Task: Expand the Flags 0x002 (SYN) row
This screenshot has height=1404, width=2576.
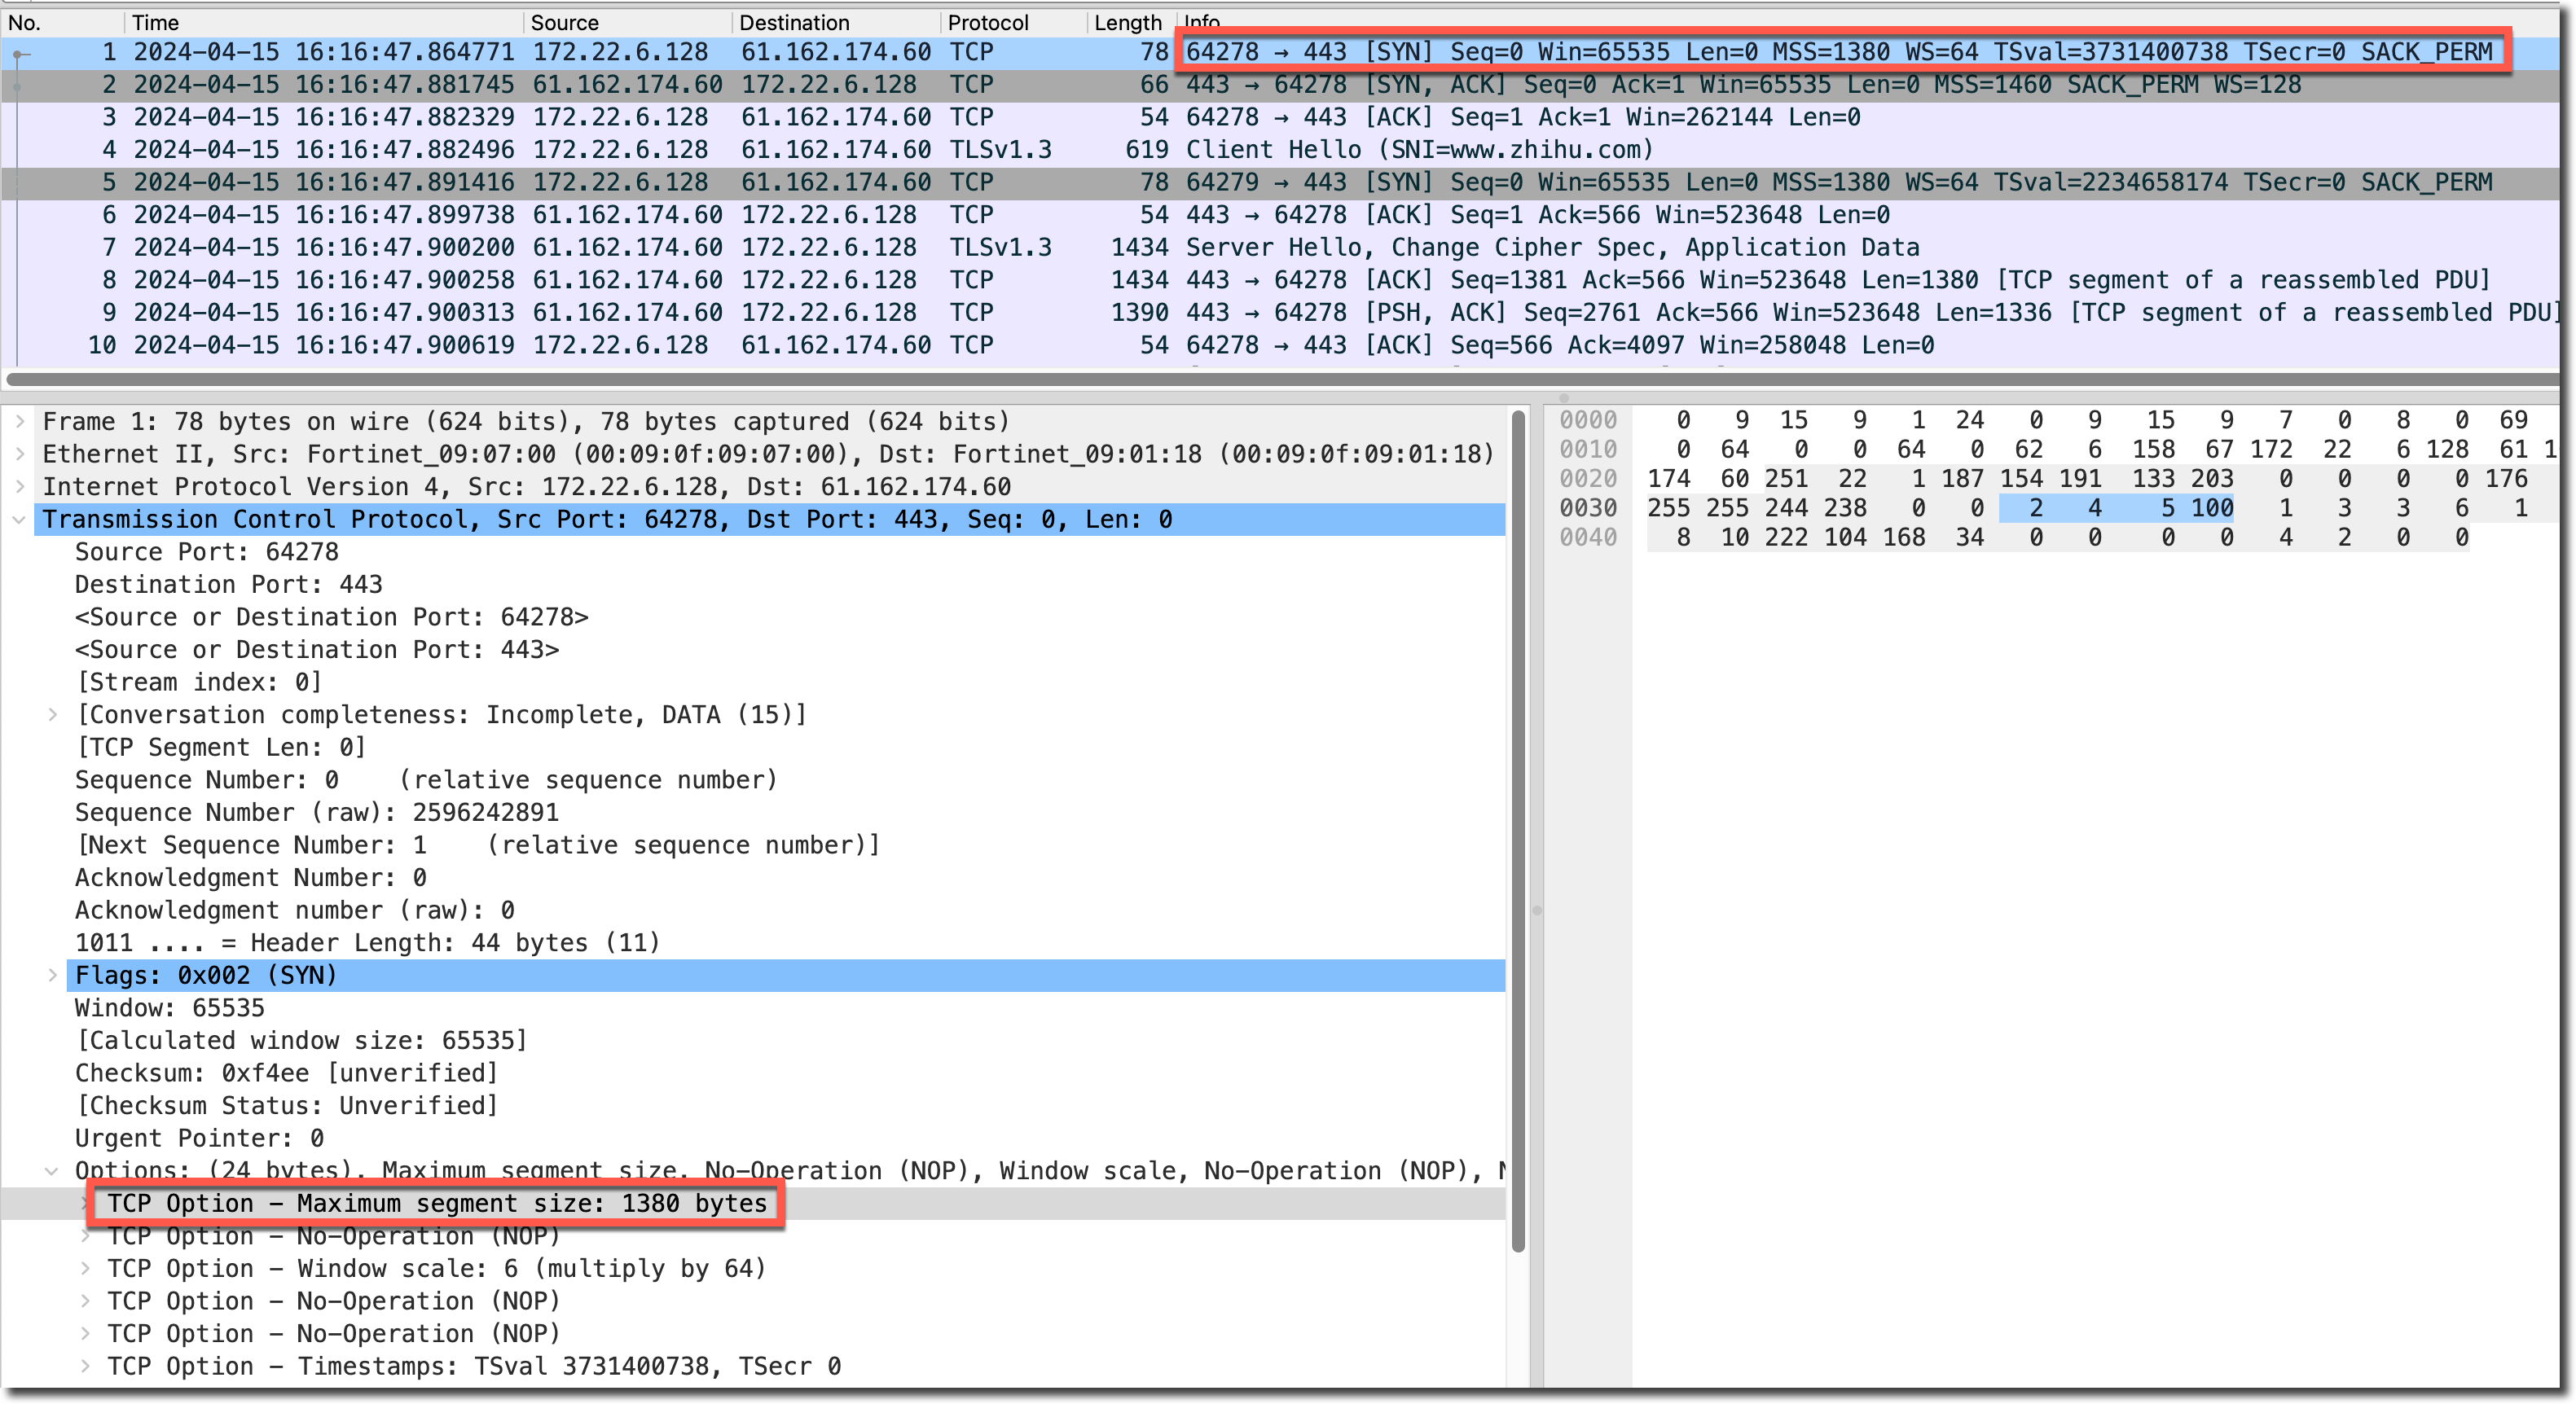Action: click(53, 976)
